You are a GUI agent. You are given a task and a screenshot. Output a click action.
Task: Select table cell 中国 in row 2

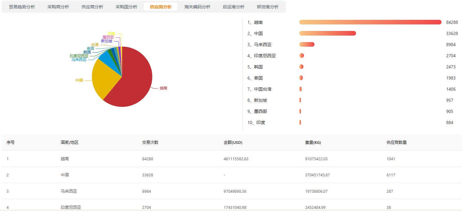pyautogui.click(x=65, y=175)
